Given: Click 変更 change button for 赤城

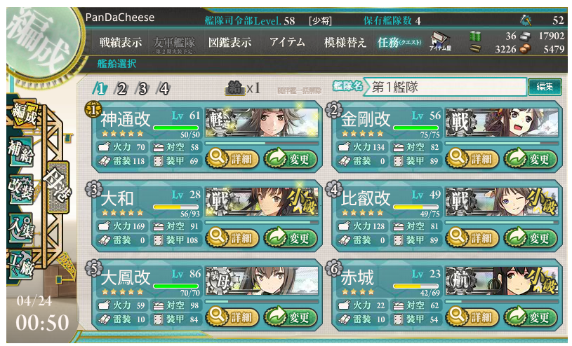Looking at the screenshot, I should pos(531,317).
